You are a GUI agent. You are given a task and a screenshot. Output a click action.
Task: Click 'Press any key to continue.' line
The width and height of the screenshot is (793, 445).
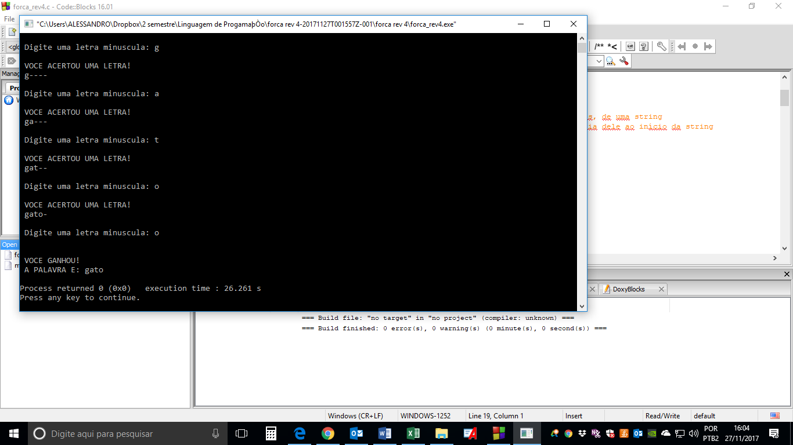[80, 298]
